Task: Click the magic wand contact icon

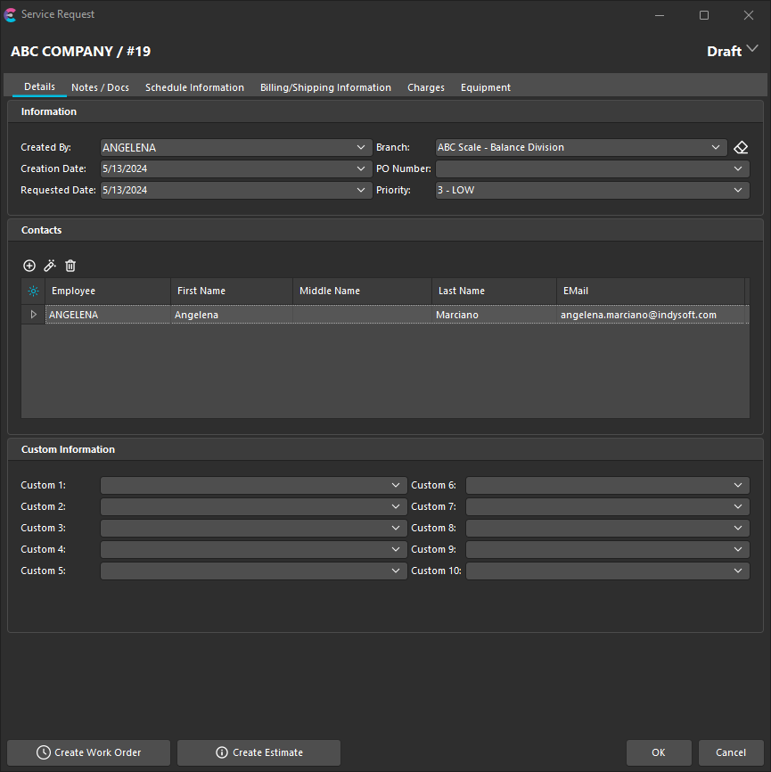Action: pos(50,266)
